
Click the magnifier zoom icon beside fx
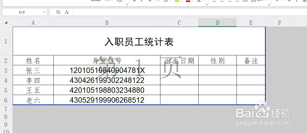point(58,12)
